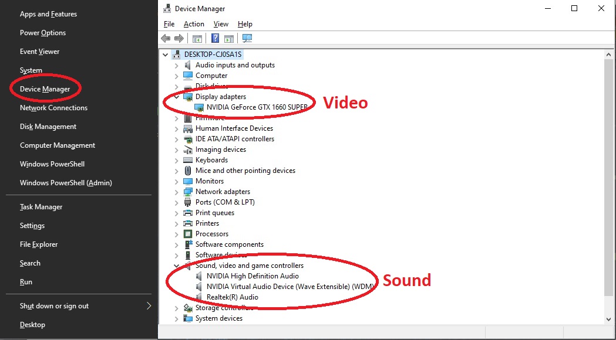Expand the Imaging devices category
The width and height of the screenshot is (616, 340).
[176, 149]
